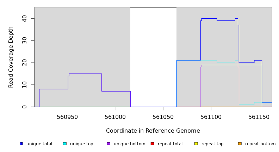Screen dimensions: 279x152
Task: Click the x-axis tick label 561000
Action: pos(115,117)
